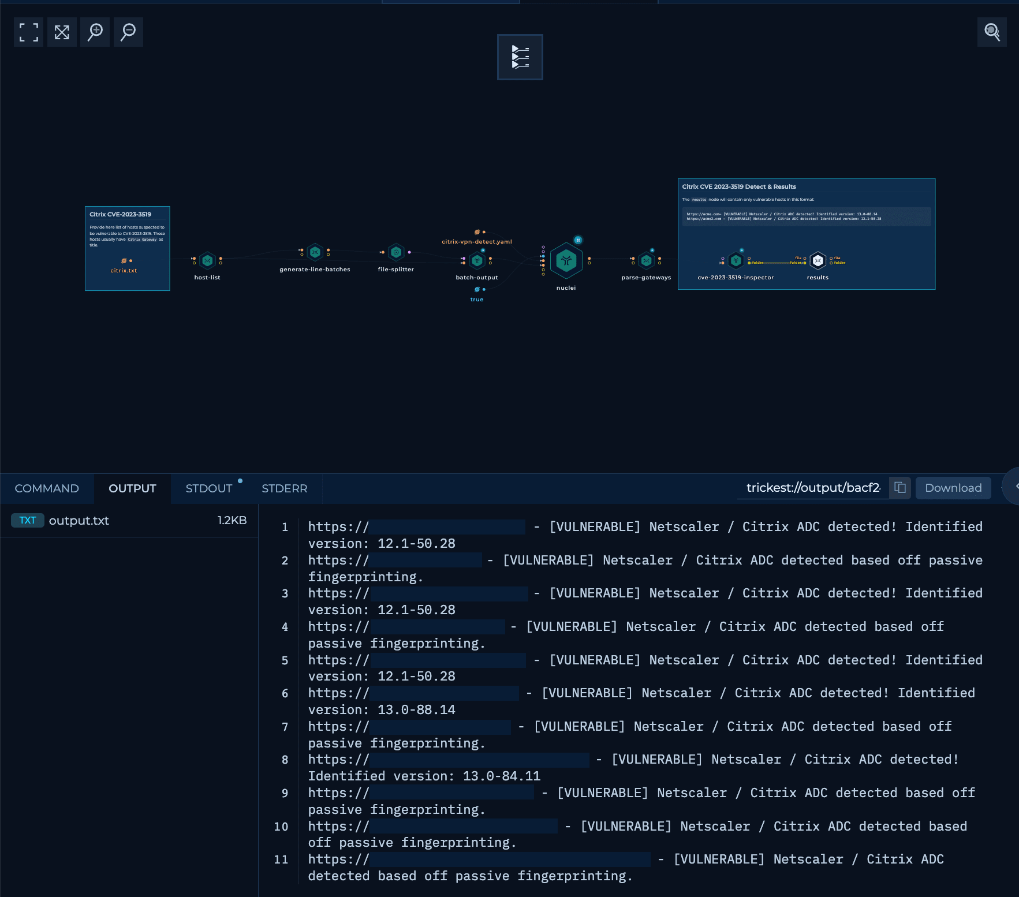This screenshot has height=897, width=1019.
Task: Click the fit-to-view frame icon
Action: [28, 32]
